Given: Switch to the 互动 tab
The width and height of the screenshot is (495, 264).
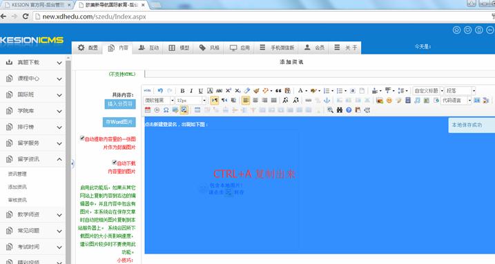Looking at the screenshot, I should pyautogui.click(x=148, y=48).
